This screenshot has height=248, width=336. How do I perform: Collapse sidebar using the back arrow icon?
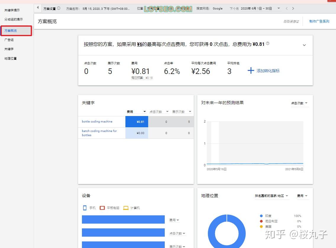(x=38, y=8)
